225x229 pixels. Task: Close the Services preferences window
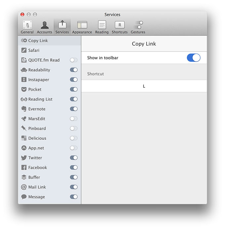[x=22, y=15]
